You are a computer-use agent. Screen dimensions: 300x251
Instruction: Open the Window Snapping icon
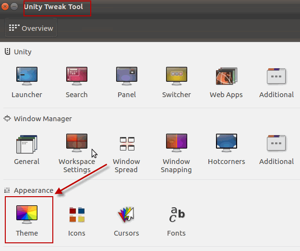[177, 143]
